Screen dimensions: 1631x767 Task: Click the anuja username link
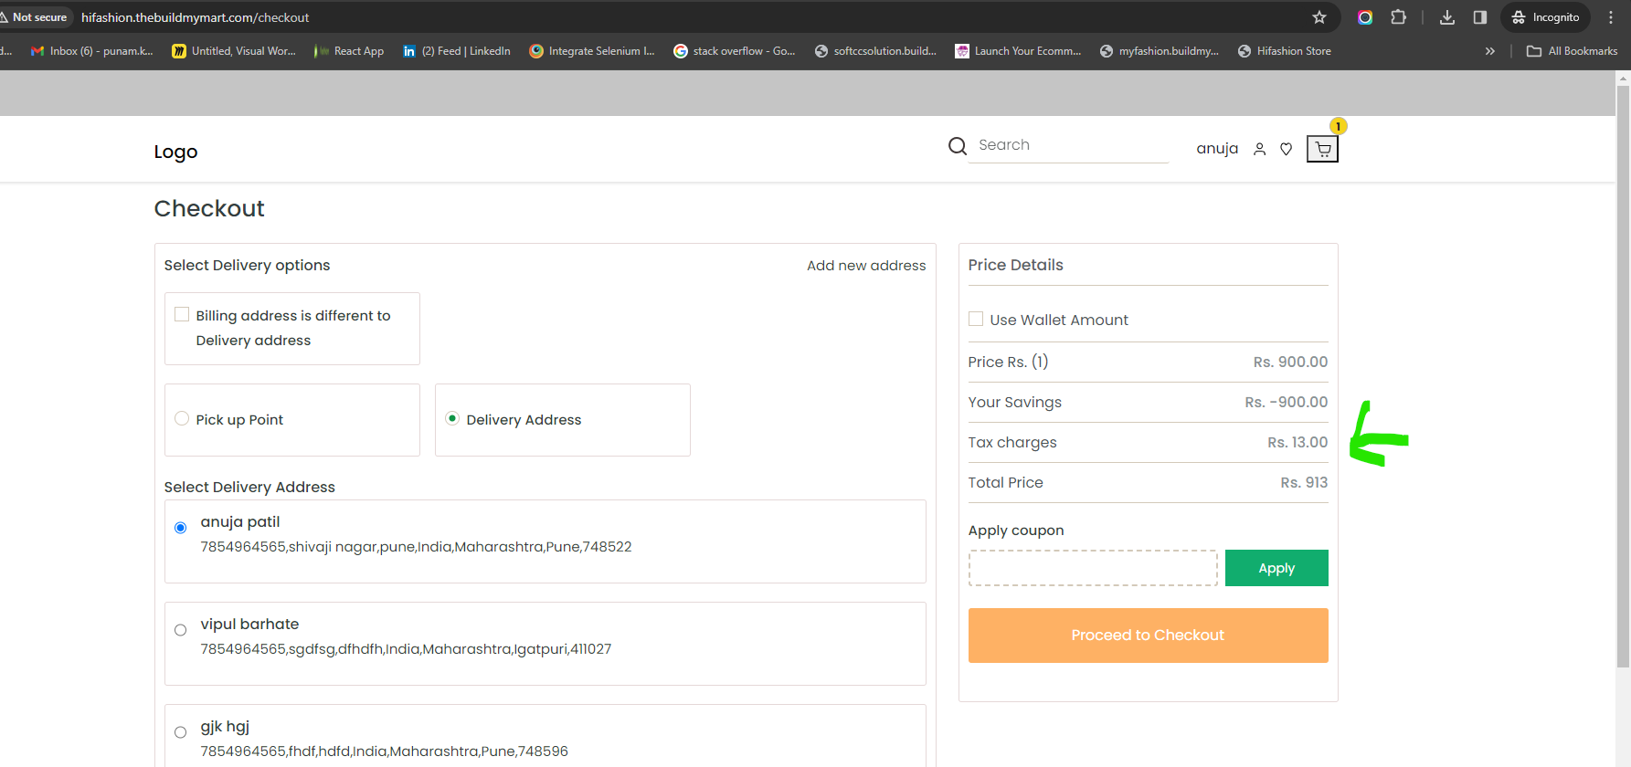pyautogui.click(x=1217, y=149)
